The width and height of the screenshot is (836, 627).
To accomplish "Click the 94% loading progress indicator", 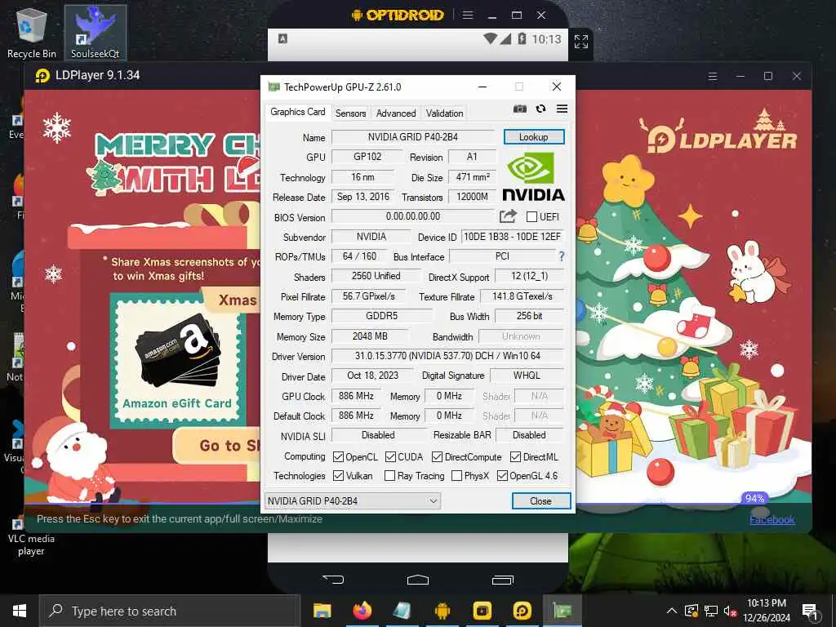I will coord(754,499).
